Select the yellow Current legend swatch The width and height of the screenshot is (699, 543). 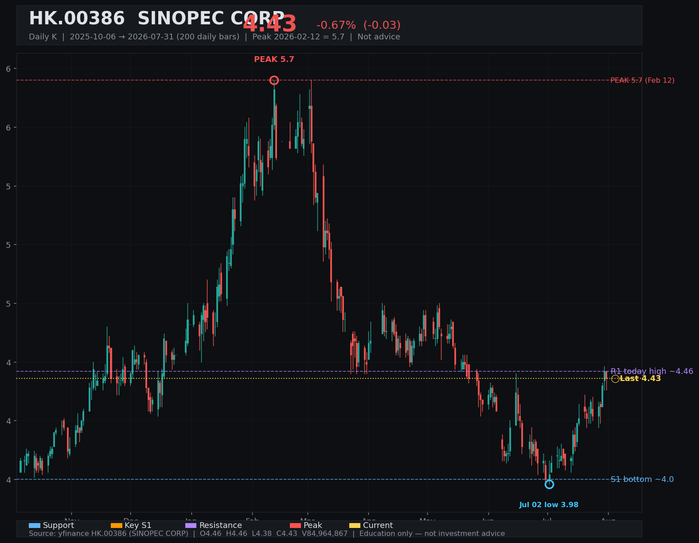[355, 525]
